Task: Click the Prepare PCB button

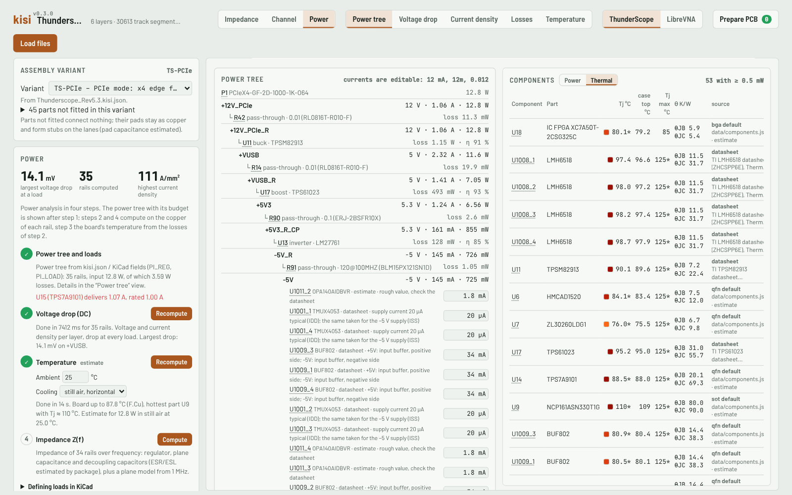Action: (x=745, y=19)
